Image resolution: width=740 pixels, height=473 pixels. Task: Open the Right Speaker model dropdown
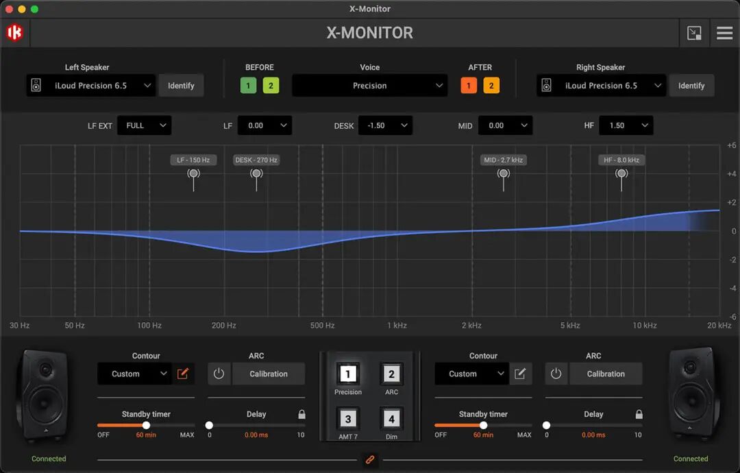pos(601,86)
